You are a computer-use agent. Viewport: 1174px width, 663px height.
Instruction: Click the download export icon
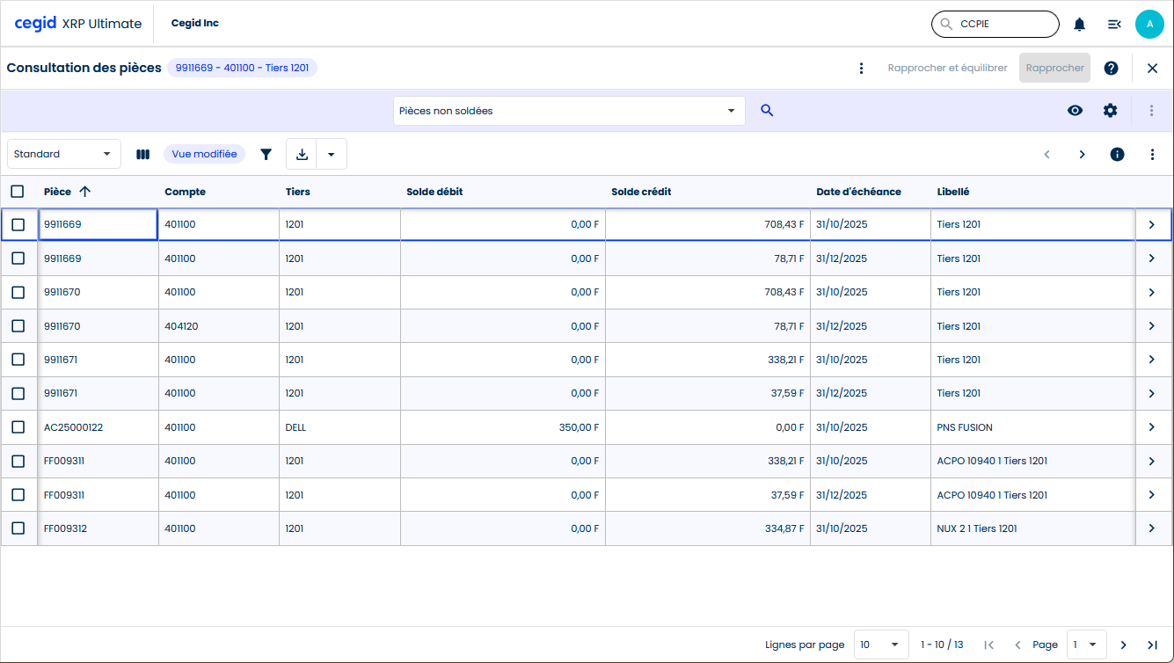[302, 154]
